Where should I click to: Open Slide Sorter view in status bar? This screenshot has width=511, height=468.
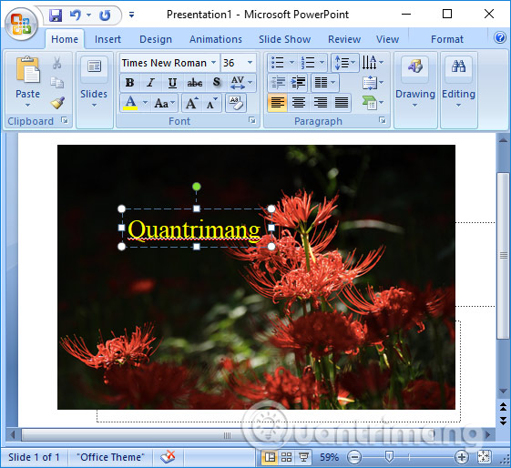(x=286, y=457)
